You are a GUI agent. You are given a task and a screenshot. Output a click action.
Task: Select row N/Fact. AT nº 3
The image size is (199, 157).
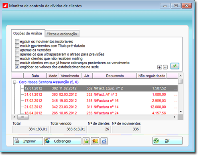pos(101,94)
